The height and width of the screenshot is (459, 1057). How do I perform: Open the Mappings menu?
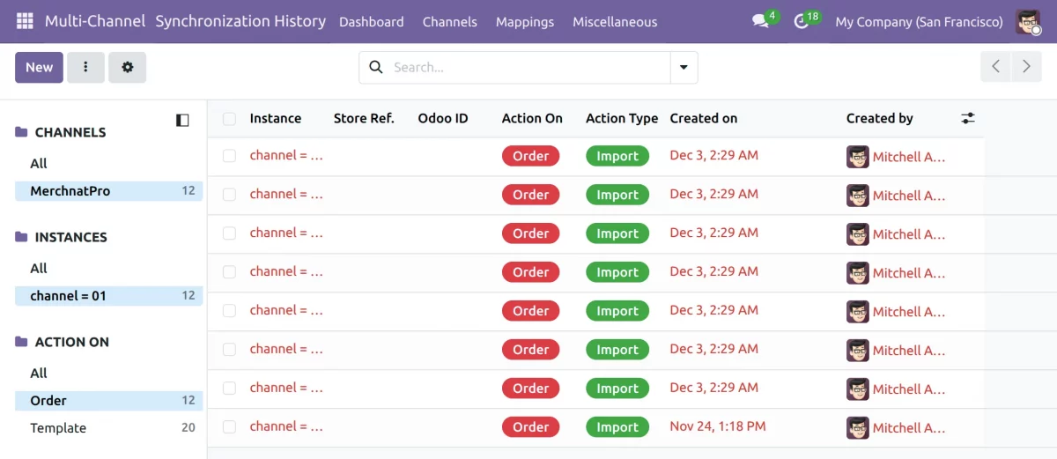point(524,22)
